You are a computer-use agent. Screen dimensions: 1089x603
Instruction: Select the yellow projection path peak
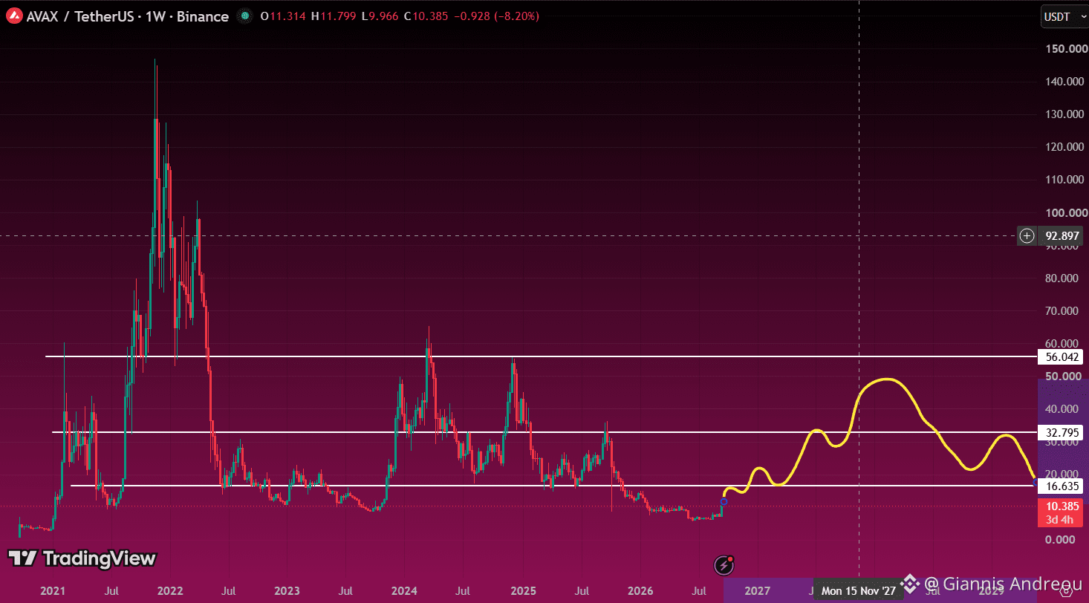(886, 379)
